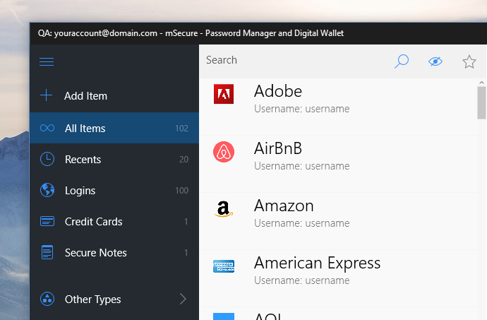Viewport: 487px width, 320px height.
Task: Click the AirBnB logo icon
Action: coord(224,152)
